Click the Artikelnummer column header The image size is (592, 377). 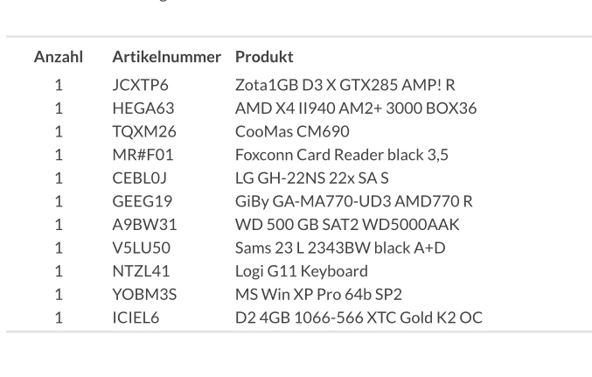[x=166, y=57]
